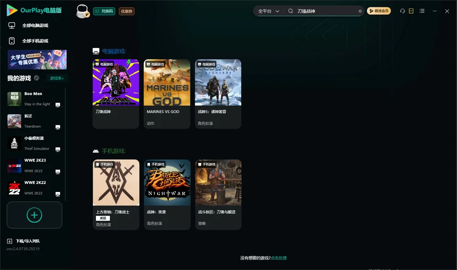Image resolution: width=457 pixels, height=270 pixels.
Task: Open 全部手机游戏 section
Action: (28, 41)
